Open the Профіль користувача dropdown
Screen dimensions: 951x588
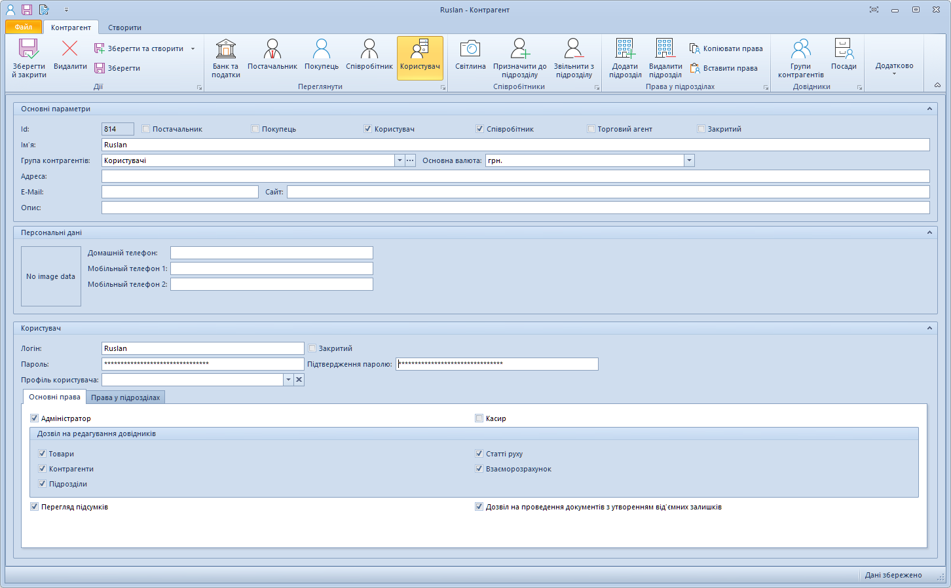(x=288, y=379)
